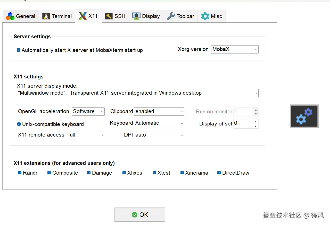Click the "X11 extensions (for advanced users only)" heading
Image resolution: width=330 pixels, height=225 pixels.
(x=64, y=163)
